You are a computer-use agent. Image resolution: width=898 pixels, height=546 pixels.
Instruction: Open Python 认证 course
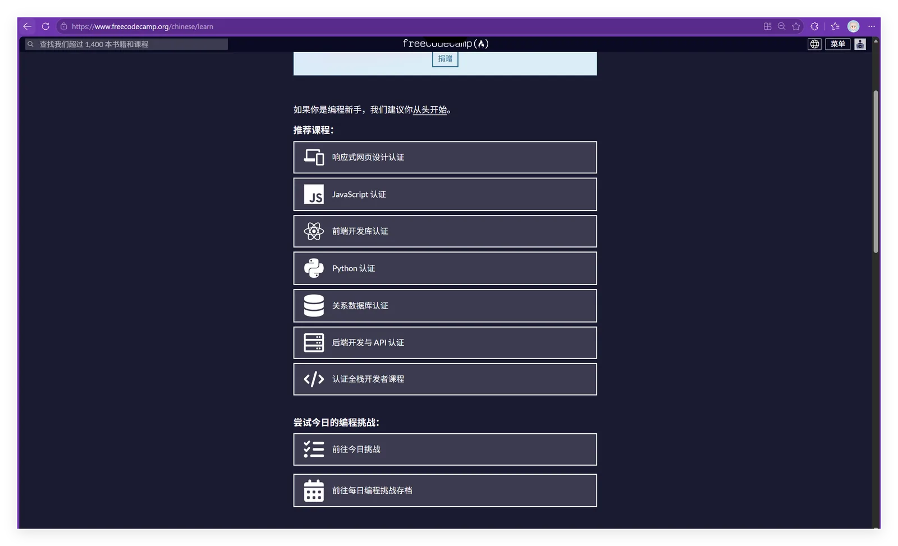(x=445, y=268)
